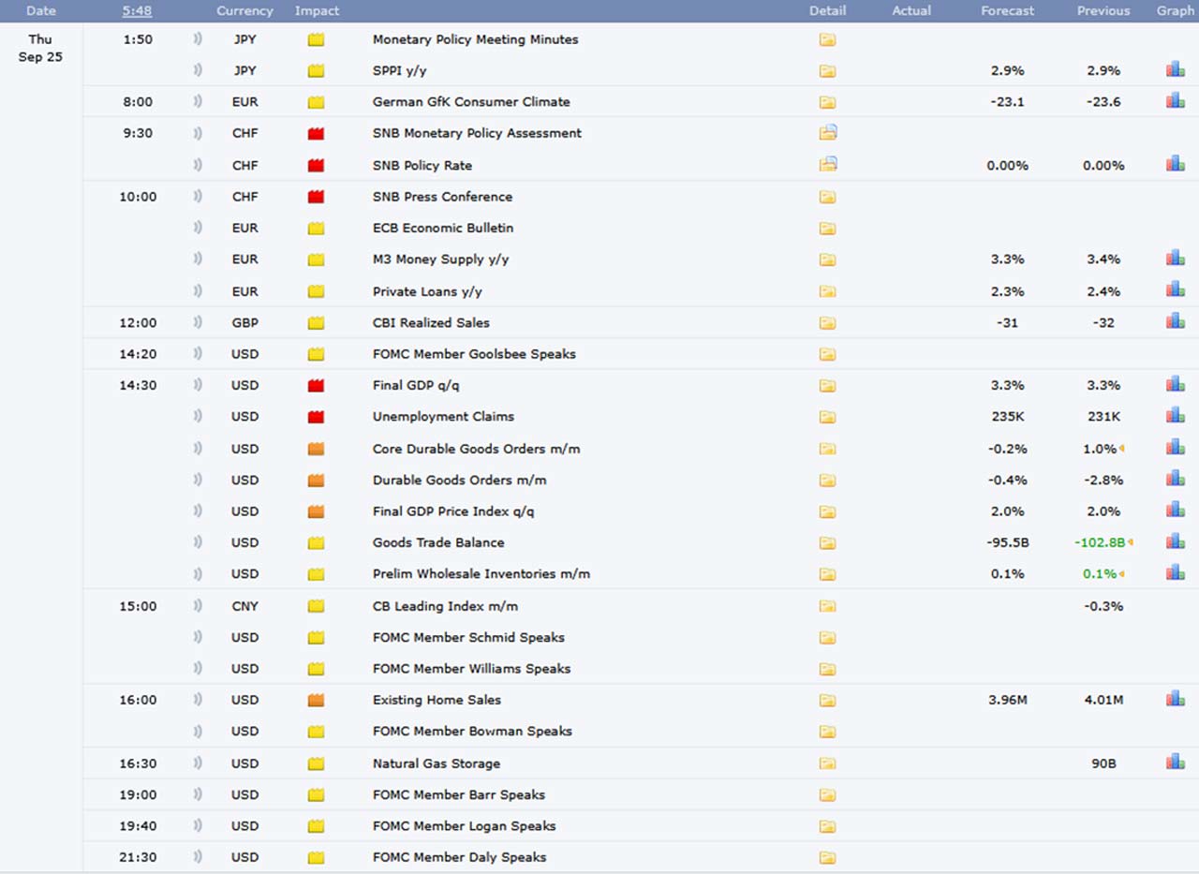Open detail folder for SNB Policy Rate
The height and width of the screenshot is (874, 1199).
coord(827,165)
